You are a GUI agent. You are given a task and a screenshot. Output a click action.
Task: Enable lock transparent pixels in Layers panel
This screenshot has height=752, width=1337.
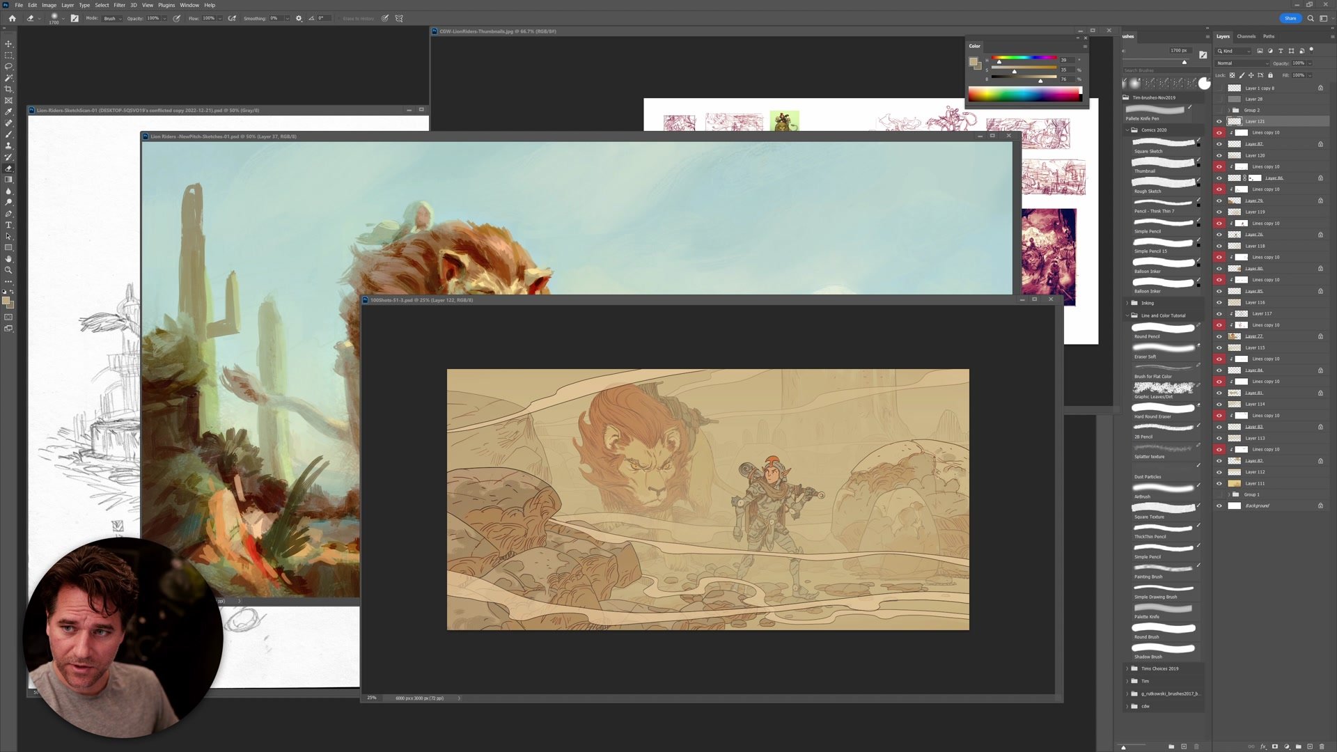1233,75
